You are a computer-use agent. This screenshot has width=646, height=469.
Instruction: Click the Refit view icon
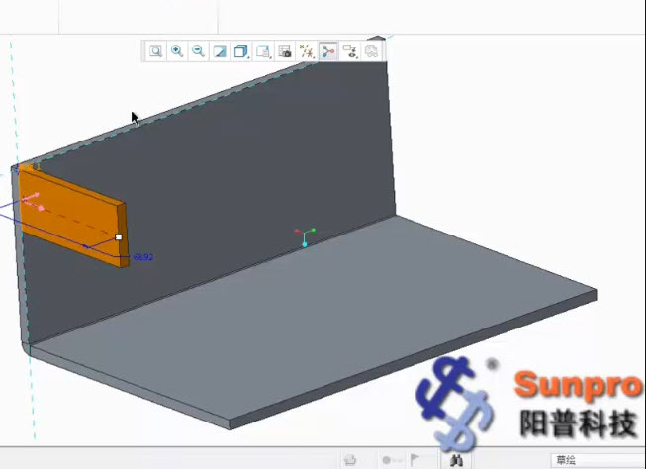(155, 51)
